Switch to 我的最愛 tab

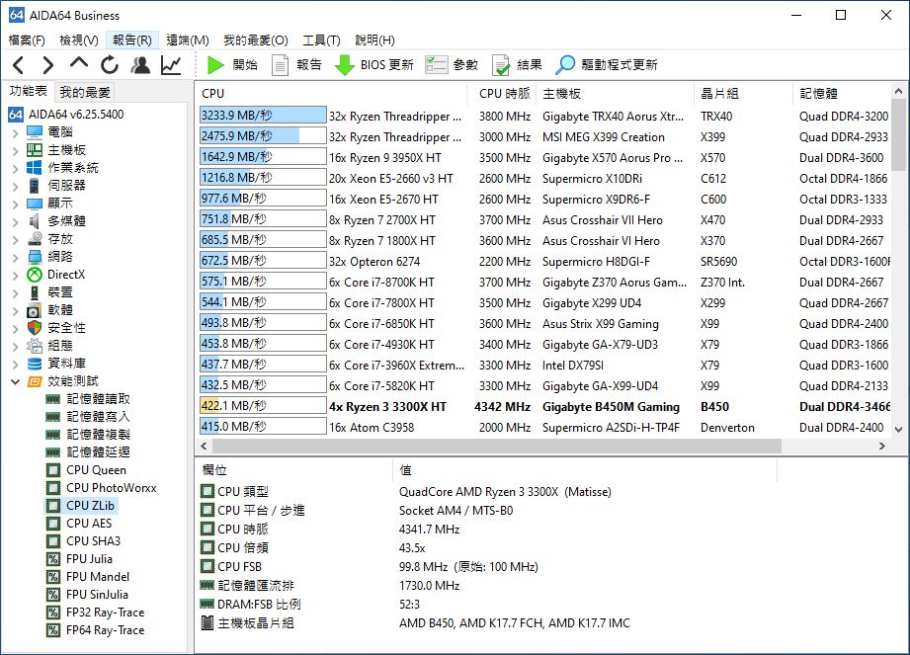point(85,92)
